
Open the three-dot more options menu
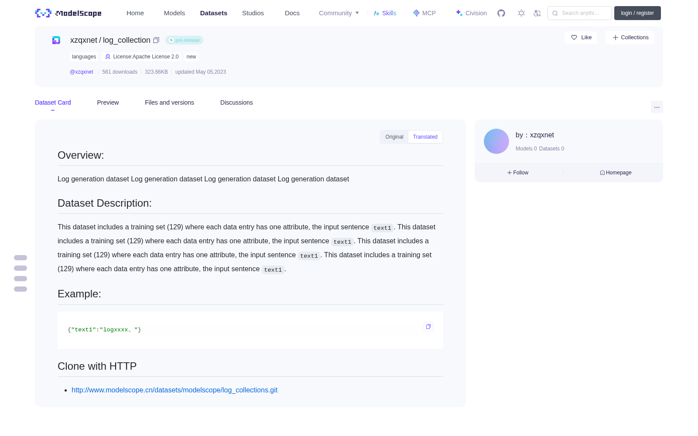click(x=657, y=107)
